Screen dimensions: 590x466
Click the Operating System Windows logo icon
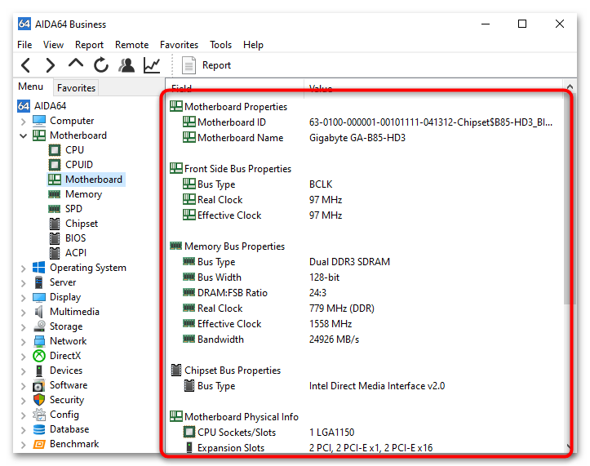38,267
